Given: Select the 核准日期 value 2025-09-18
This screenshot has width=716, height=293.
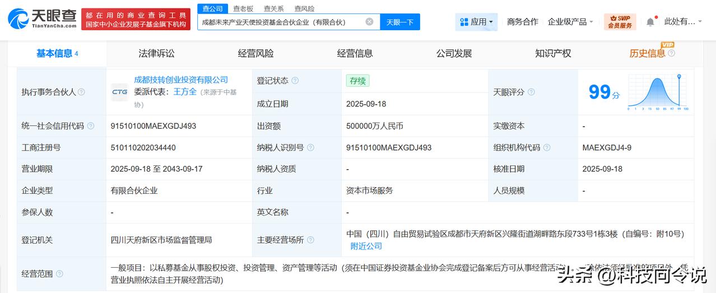Looking at the screenshot, I should [x=602, y=169].
